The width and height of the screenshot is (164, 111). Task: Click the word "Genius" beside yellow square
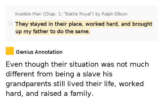pyautogui.click(x=24, y=52)
